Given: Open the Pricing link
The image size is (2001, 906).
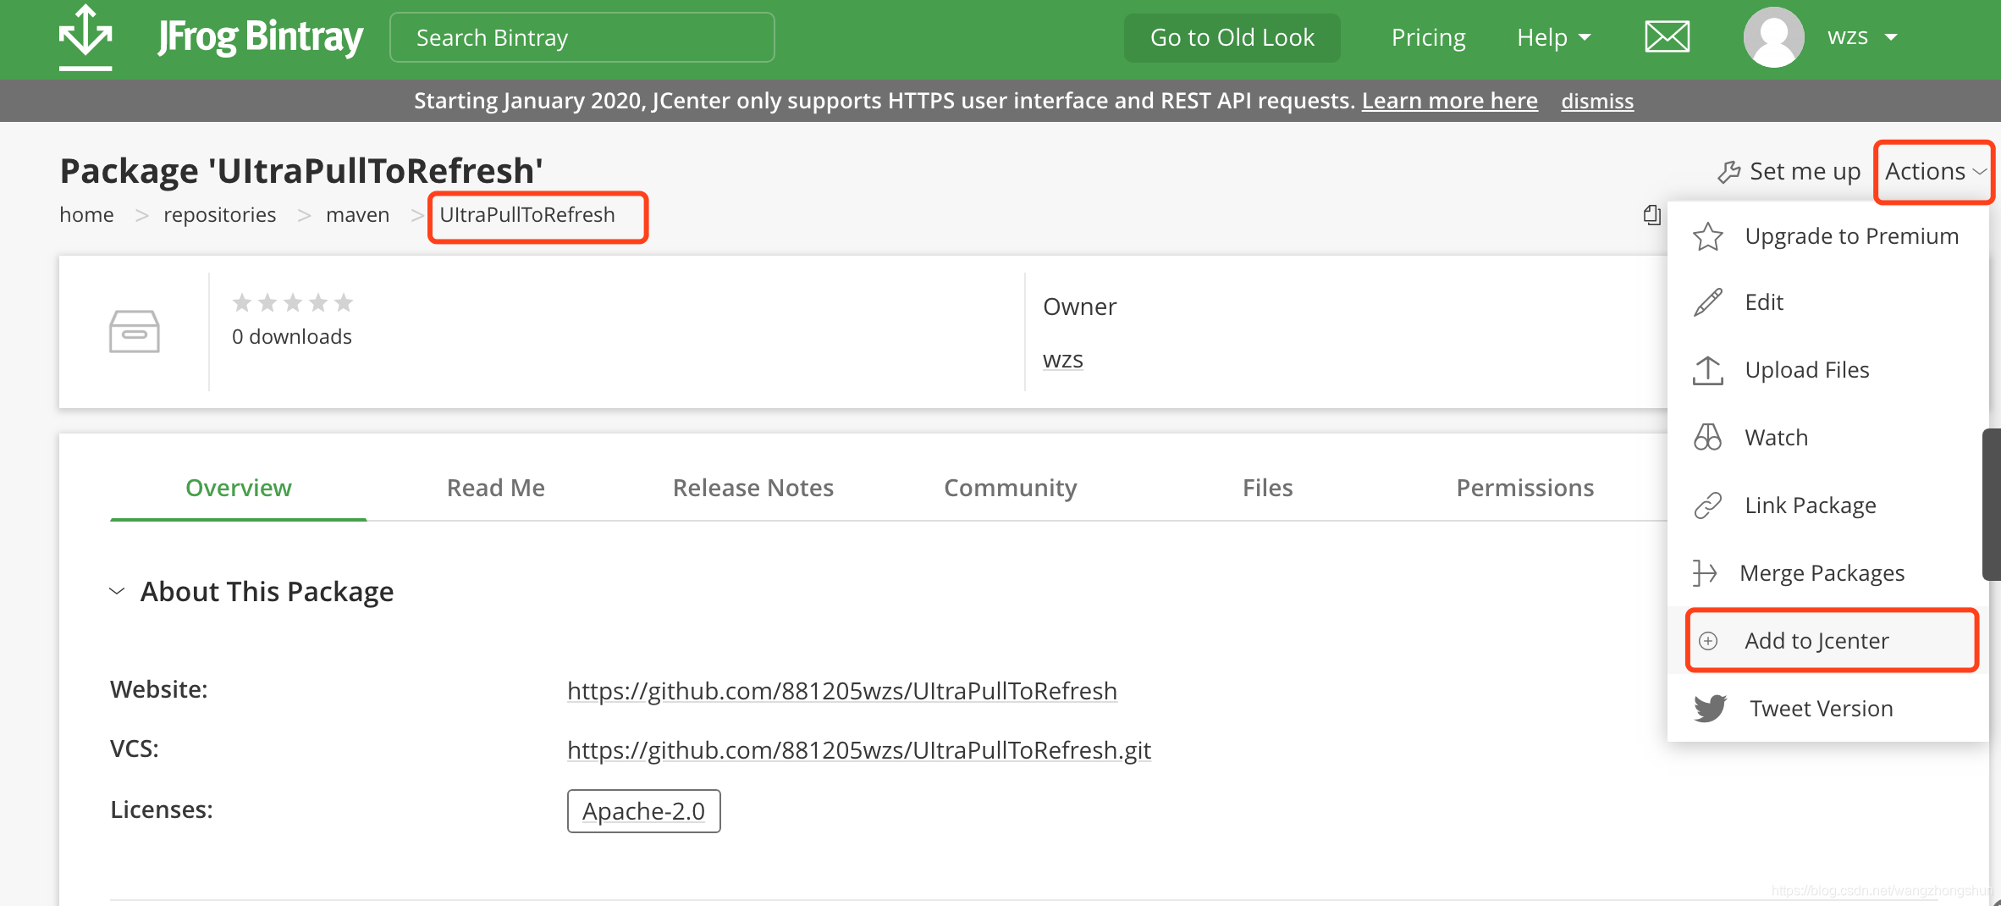Looking at the screenshot, I should pos(1429,37).
